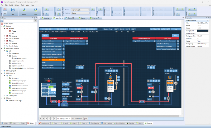Click the pool button in canvas header

click(x=176, y=29)
